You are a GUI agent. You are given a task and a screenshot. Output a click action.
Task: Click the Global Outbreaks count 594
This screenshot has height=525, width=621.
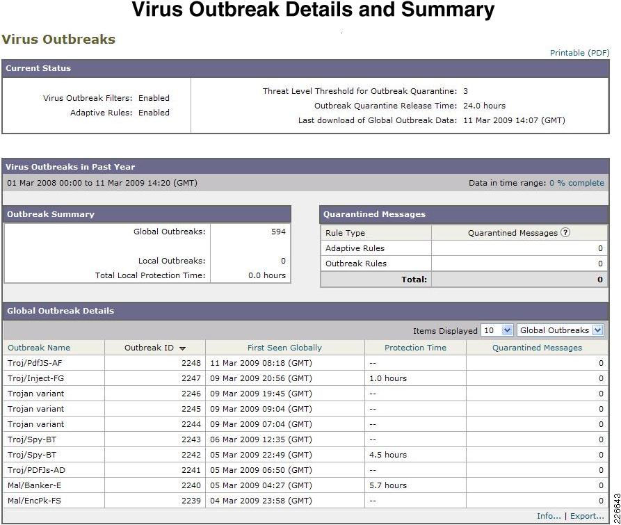click(278, 232)
